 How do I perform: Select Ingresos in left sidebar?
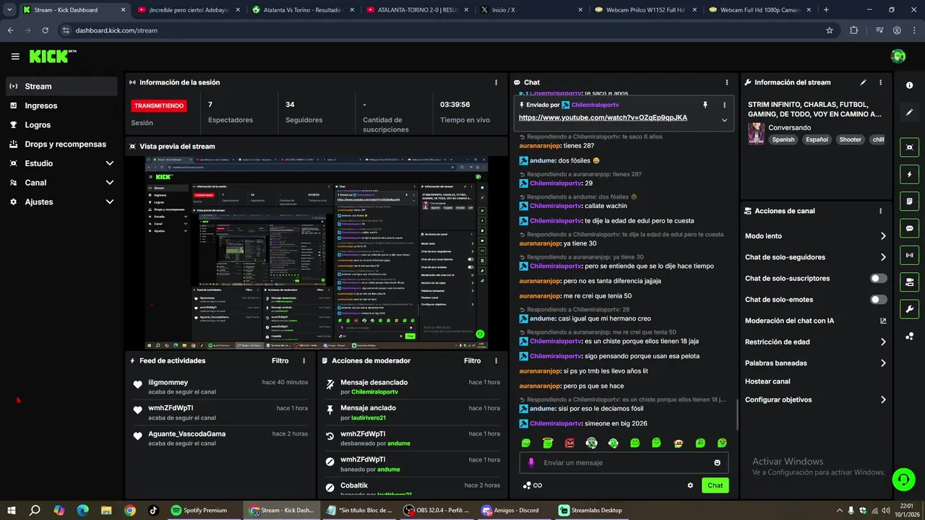[61, 105]
